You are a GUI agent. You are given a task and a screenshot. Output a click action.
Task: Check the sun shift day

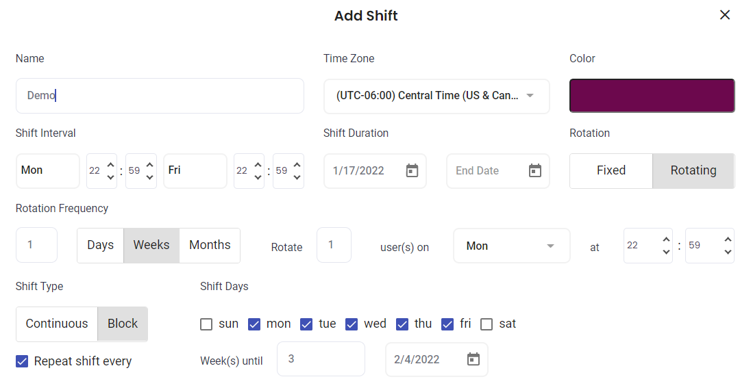coord(206,324)
